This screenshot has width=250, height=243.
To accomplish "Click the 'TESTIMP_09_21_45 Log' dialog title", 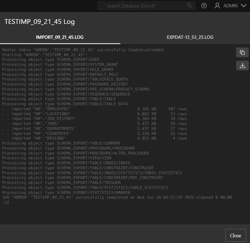I will (x=39, y=22).
